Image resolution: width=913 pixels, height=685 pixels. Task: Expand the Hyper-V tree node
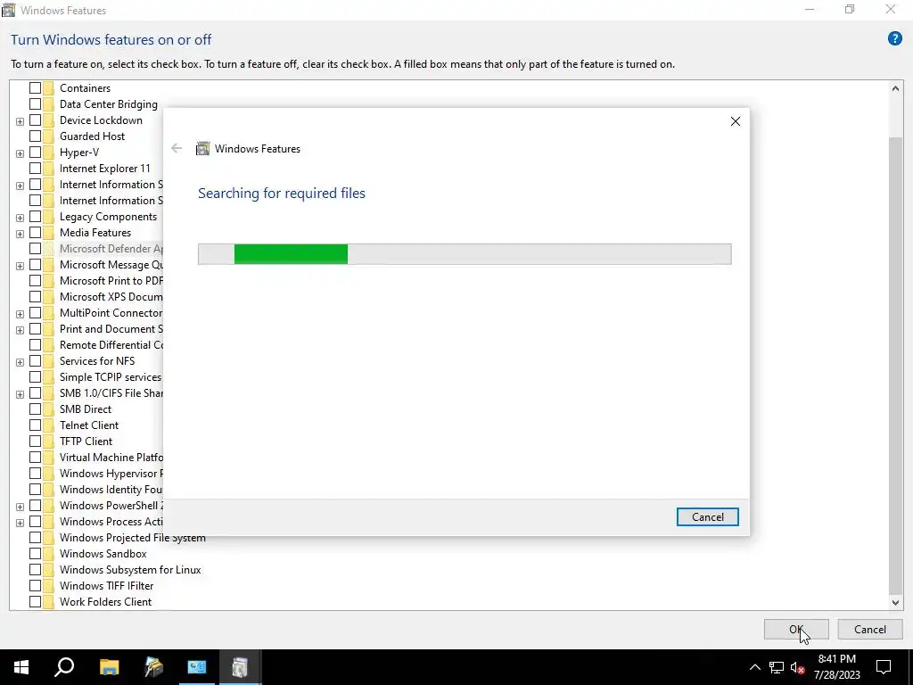pyautogui.click(x=20, y=153)
